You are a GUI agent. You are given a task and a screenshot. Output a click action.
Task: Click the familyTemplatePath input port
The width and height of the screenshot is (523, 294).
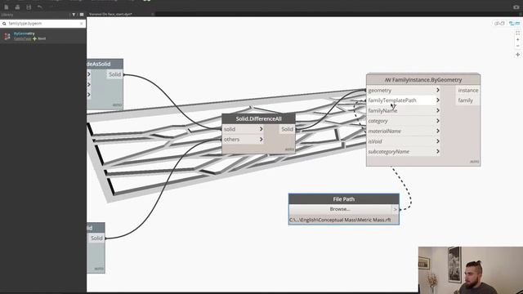tap(404, 100)
